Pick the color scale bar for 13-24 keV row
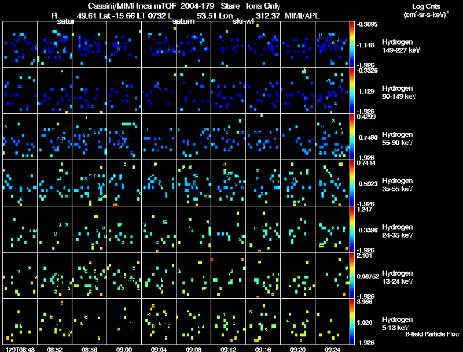 click(352, 276)
